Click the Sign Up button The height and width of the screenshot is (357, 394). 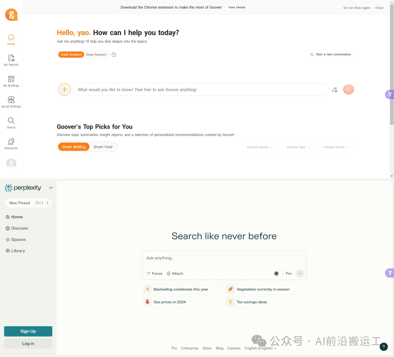point(28,331)
